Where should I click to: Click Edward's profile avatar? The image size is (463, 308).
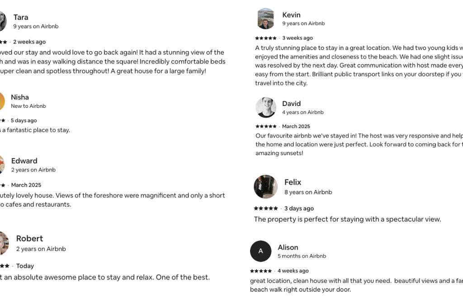coord(2,165)
